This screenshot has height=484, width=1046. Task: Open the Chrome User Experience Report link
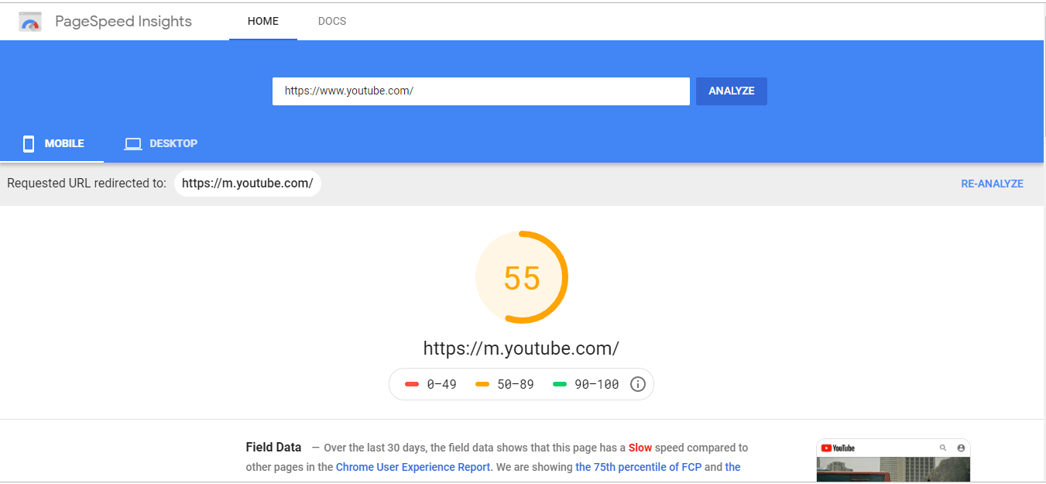[413, 467]
